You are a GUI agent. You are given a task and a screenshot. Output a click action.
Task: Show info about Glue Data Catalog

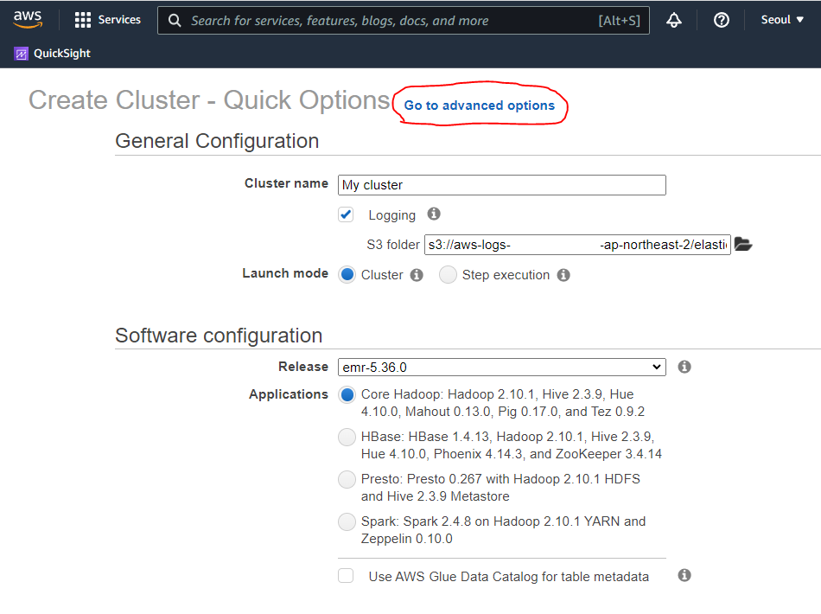[684, 575]
